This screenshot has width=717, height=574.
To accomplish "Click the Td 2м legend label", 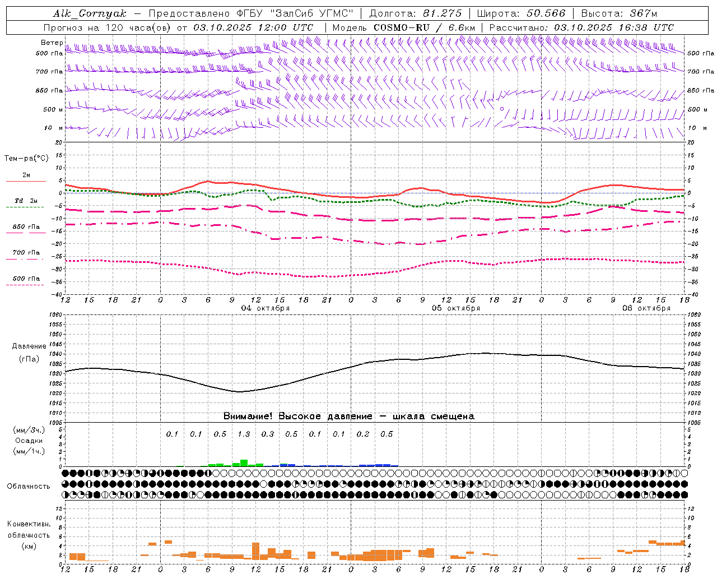I will [26, 201].
